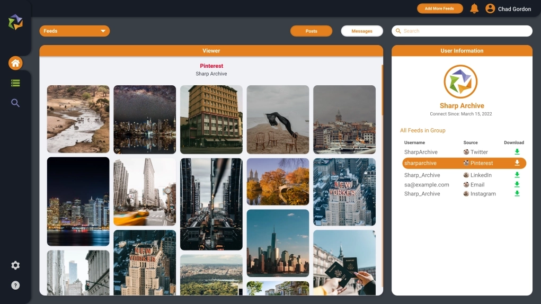Screen dimensions: 541x304
Task: Open the green list view sidebar icon
Action: [x=15, y=83]
